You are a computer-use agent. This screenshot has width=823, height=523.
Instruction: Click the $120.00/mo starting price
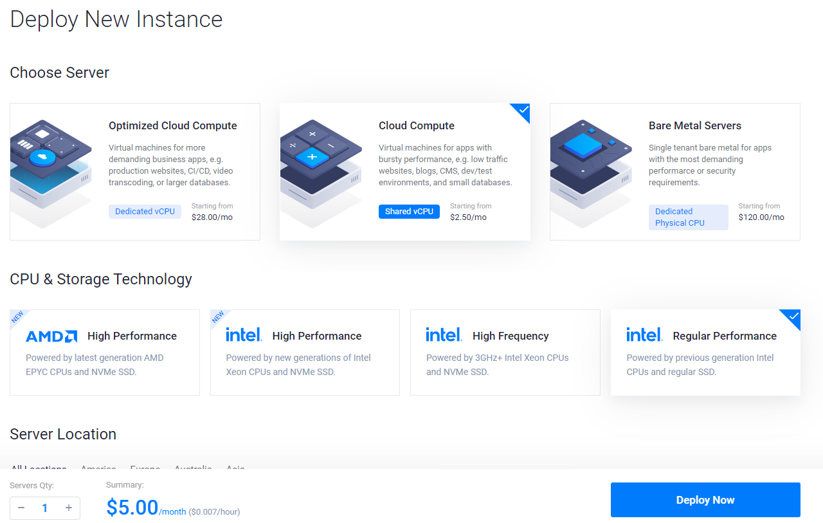point(761,217)
